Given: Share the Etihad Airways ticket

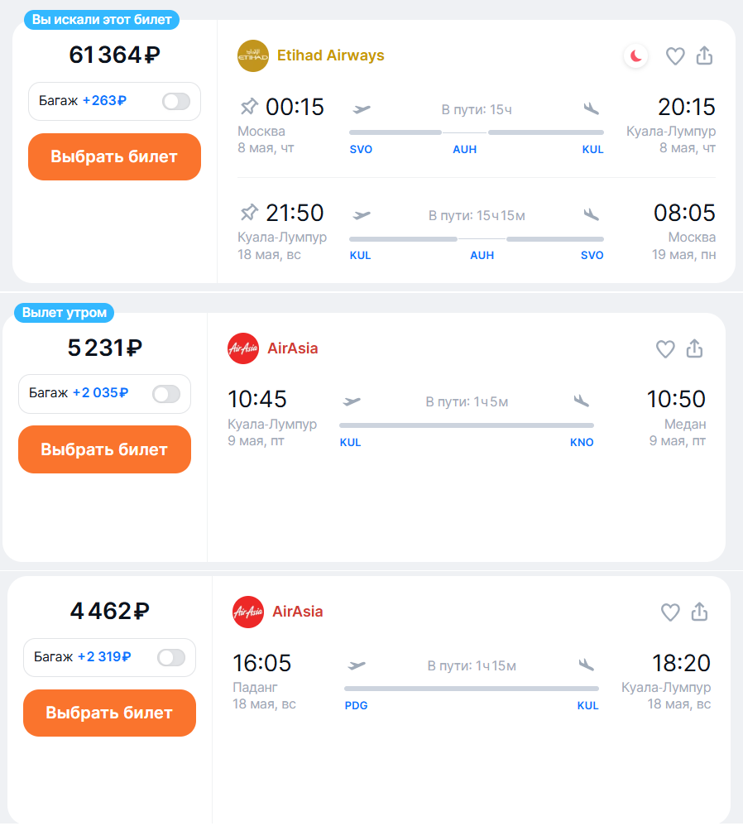Looking at the screenshot, I should click(x=704, y=55).
